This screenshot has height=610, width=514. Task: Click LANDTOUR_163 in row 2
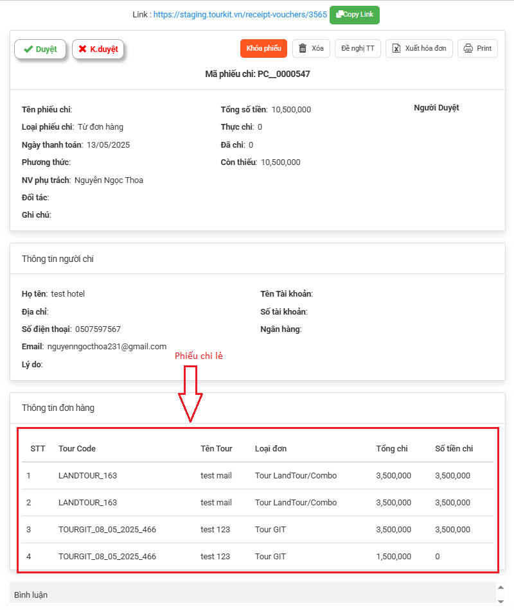point(87,502)
